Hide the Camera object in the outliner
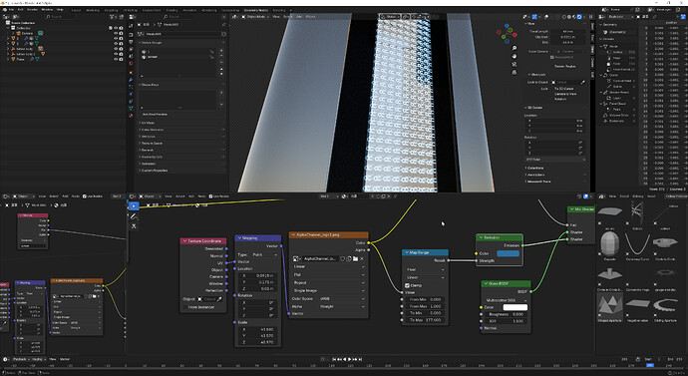Viewport: 688px width, 376px height. coord(116,33)
